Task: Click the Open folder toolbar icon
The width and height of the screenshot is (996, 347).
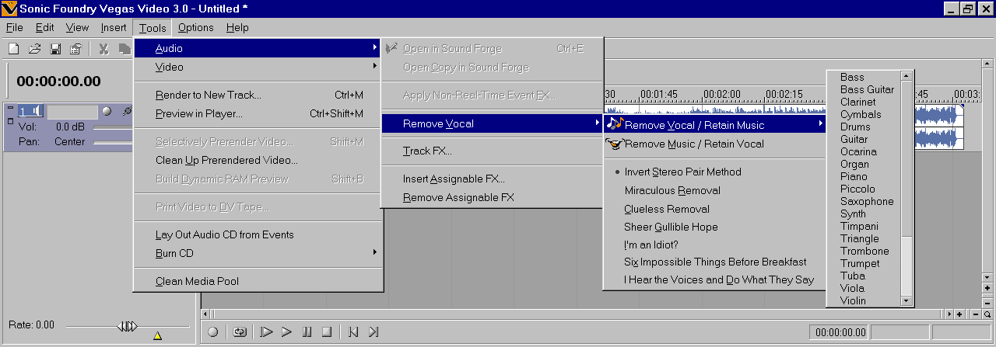Action: click(35, 49)
